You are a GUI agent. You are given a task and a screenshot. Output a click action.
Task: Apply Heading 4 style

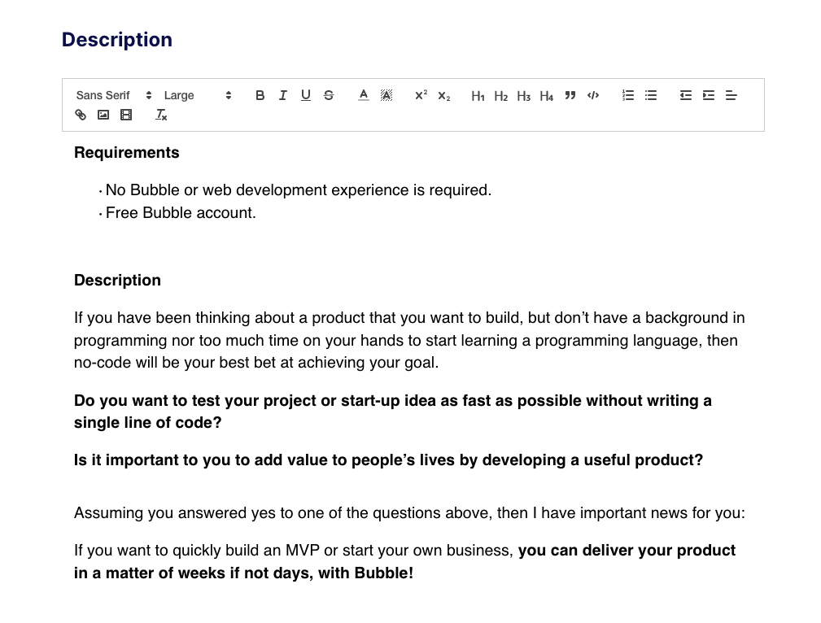[x=547, y=96]
